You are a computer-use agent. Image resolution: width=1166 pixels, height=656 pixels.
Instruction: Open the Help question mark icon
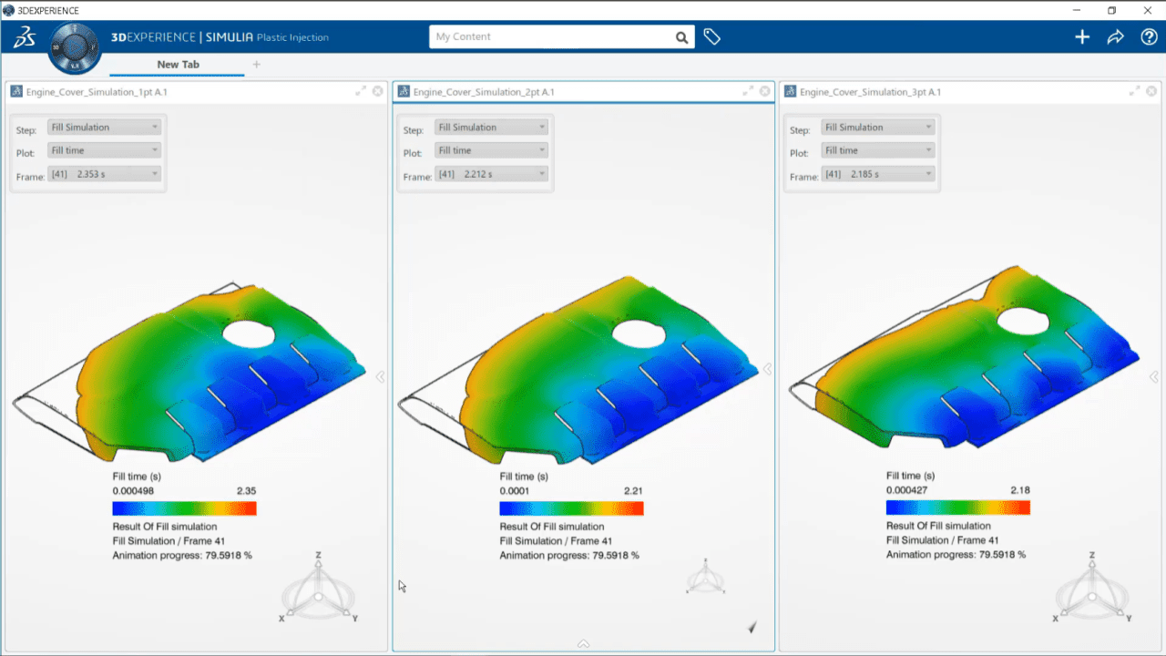pos(1149,37)
